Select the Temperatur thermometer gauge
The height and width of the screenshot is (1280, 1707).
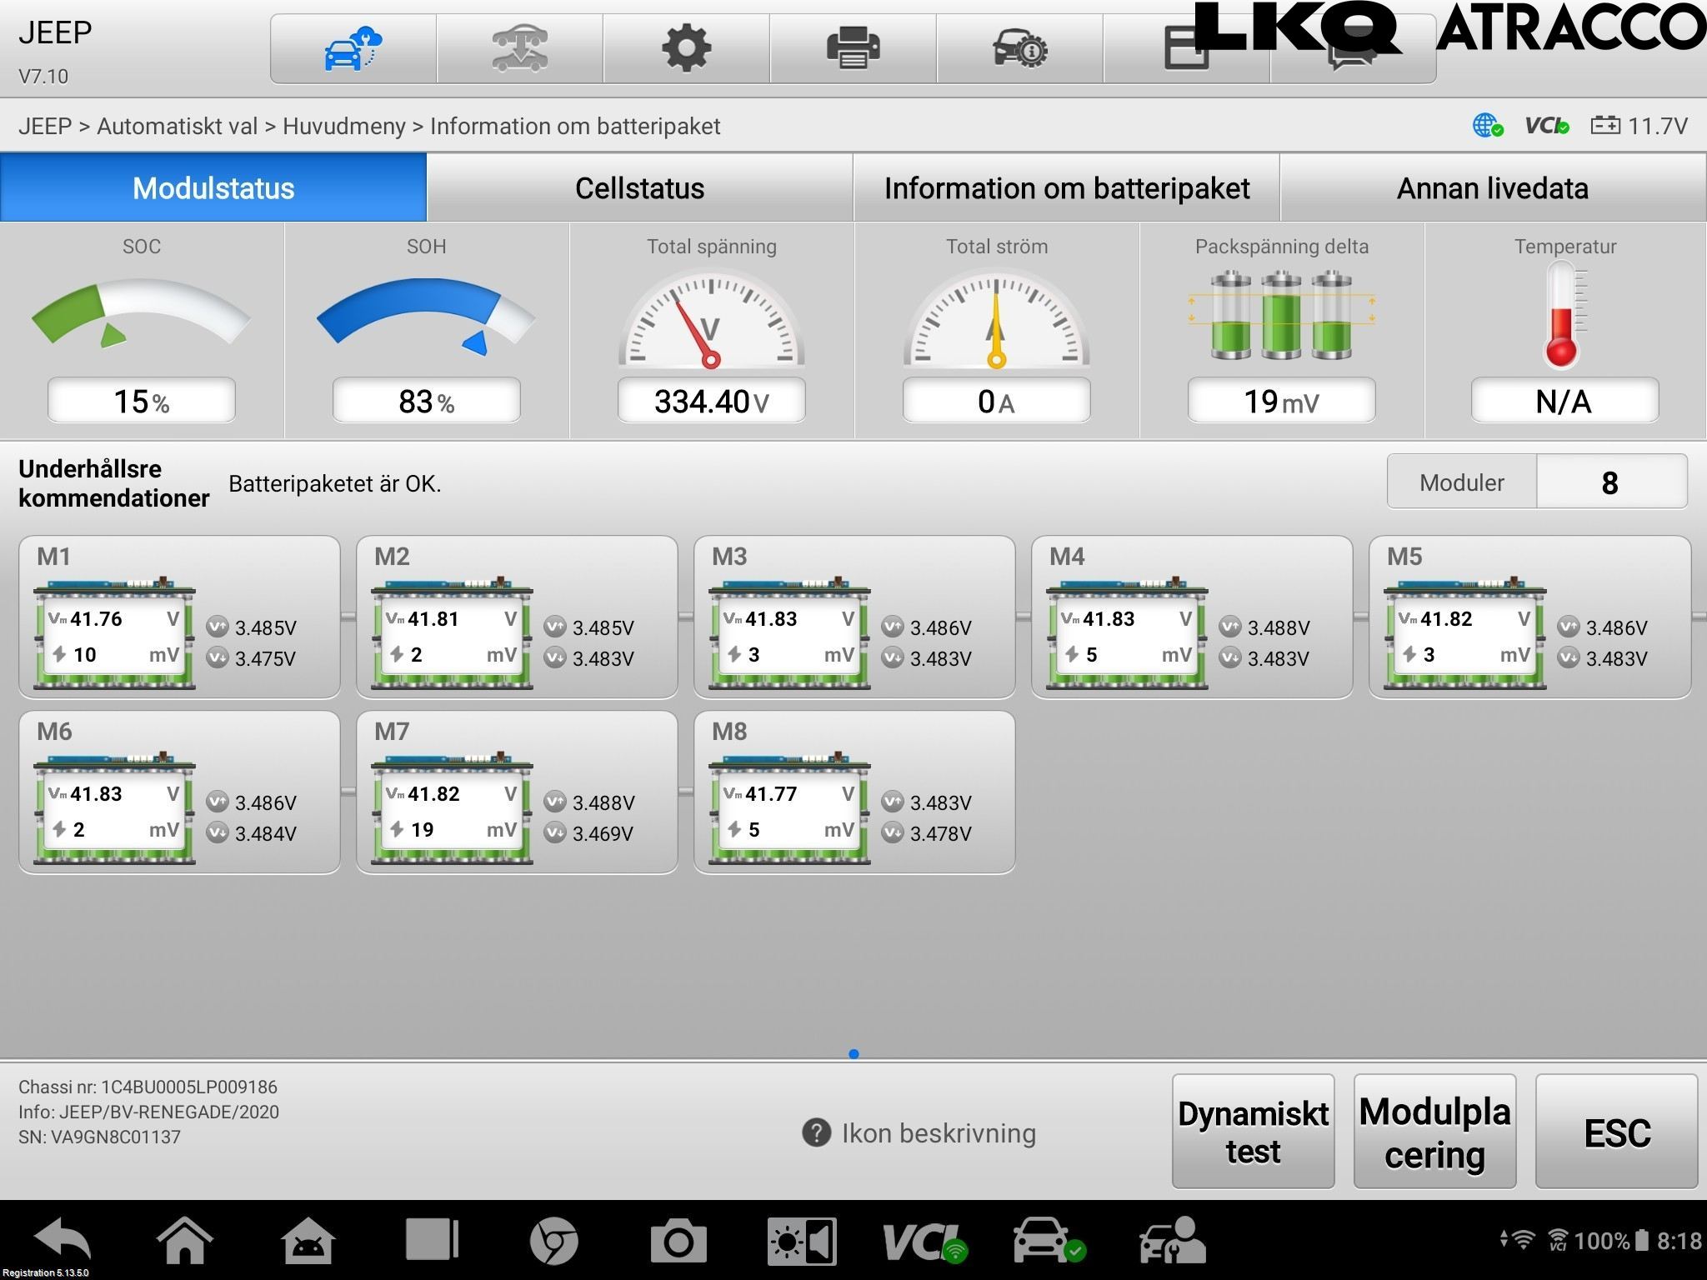[1565, 314]
